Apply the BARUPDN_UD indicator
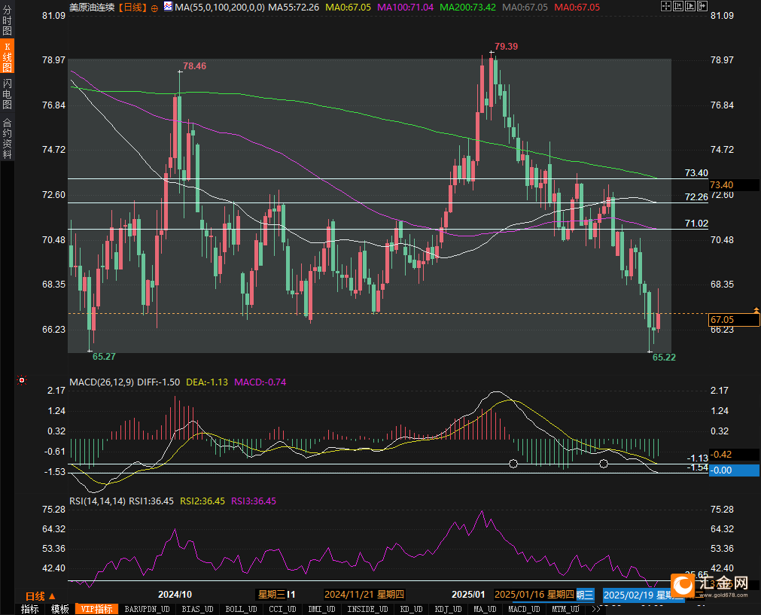Screen dimensions: 761x615 147,609
